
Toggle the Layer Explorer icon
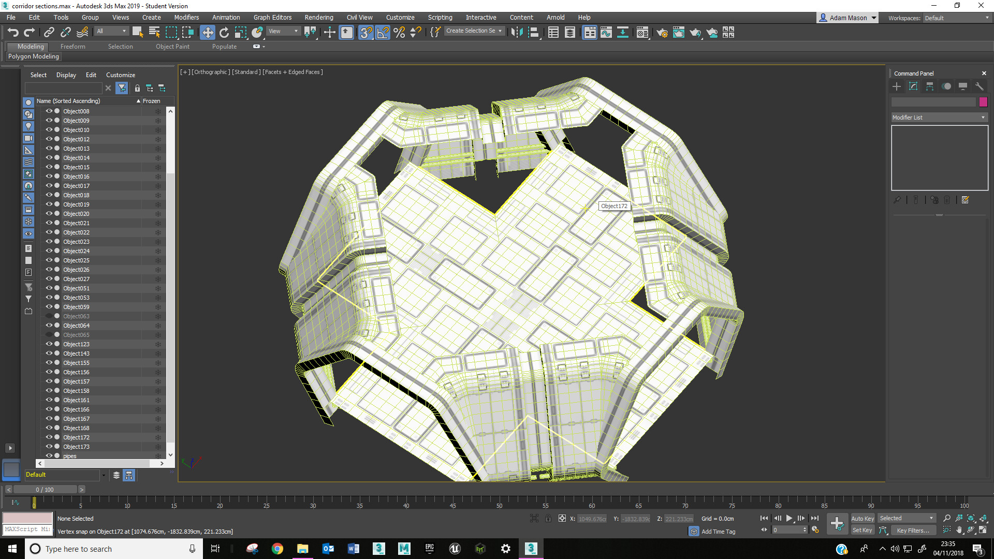click(570, 33)
